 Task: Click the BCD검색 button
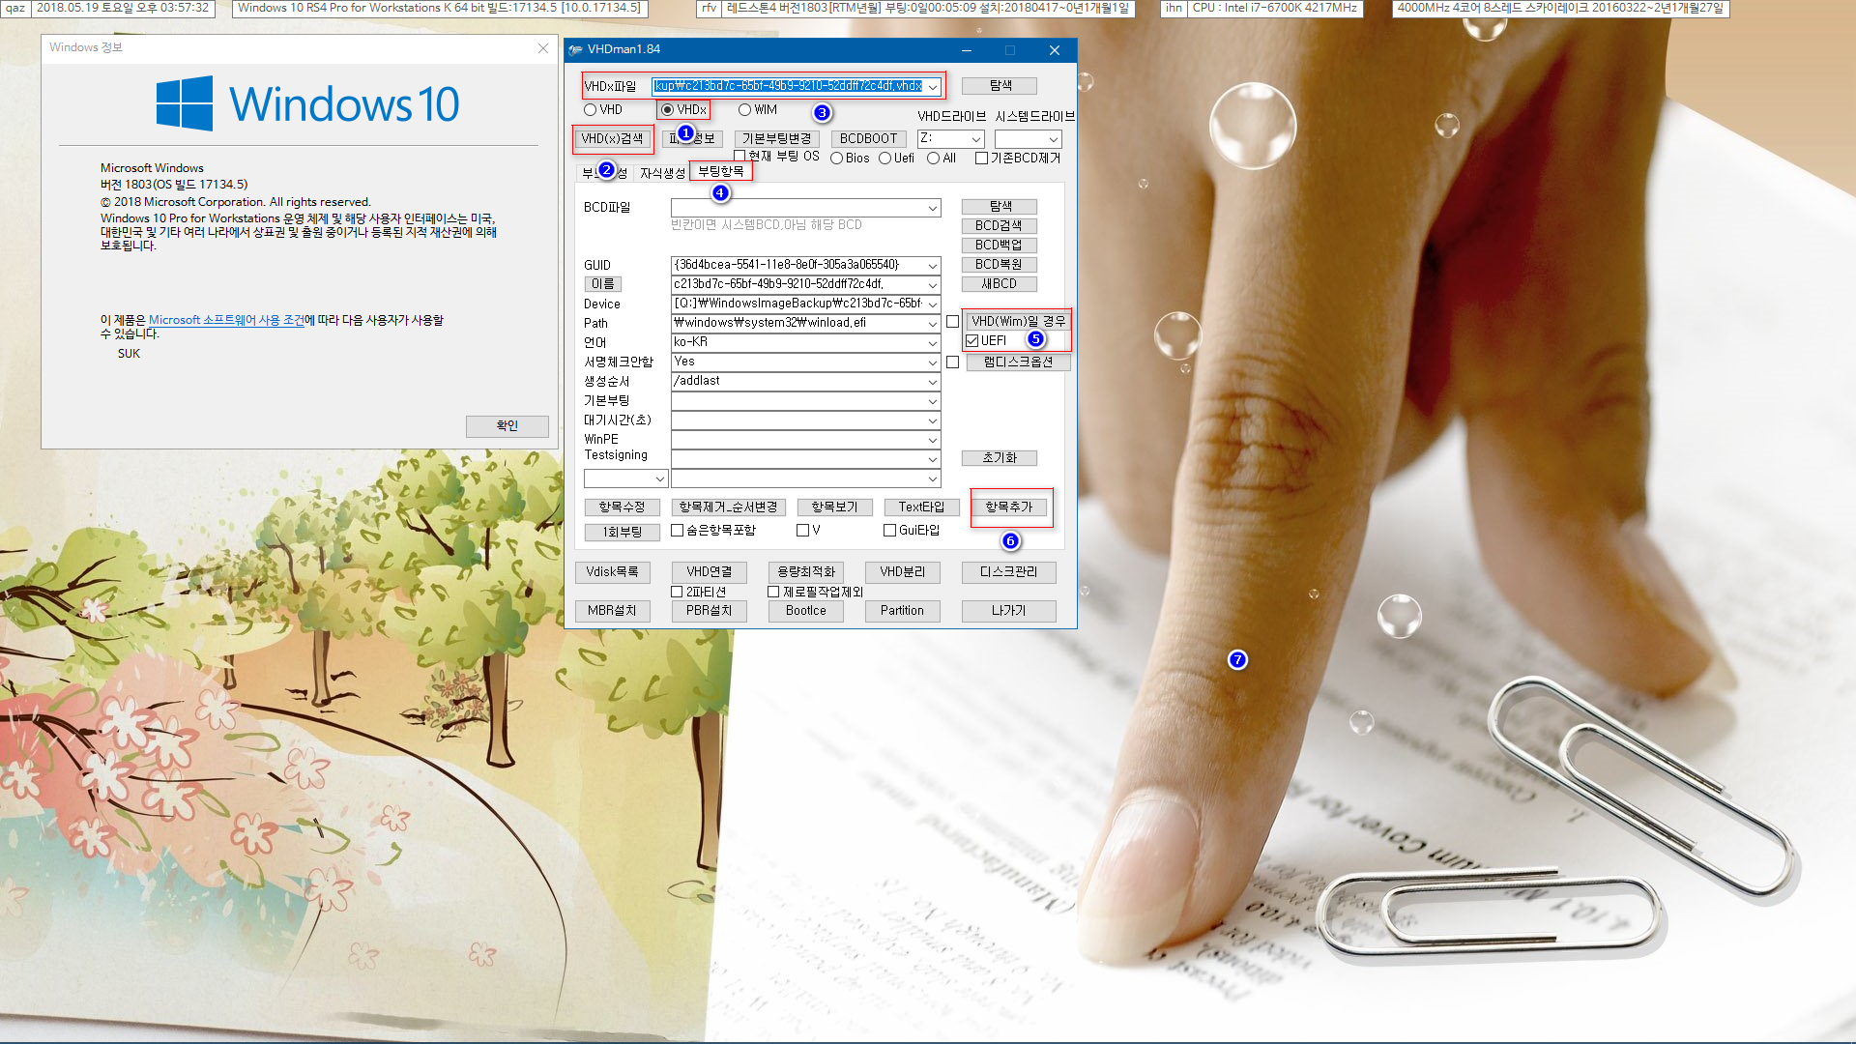(1000, 226)
